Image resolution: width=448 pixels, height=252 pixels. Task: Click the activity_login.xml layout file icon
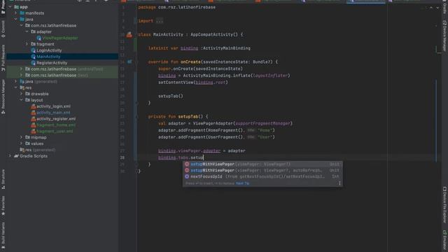pyautogui.click(x=33, y=106)
